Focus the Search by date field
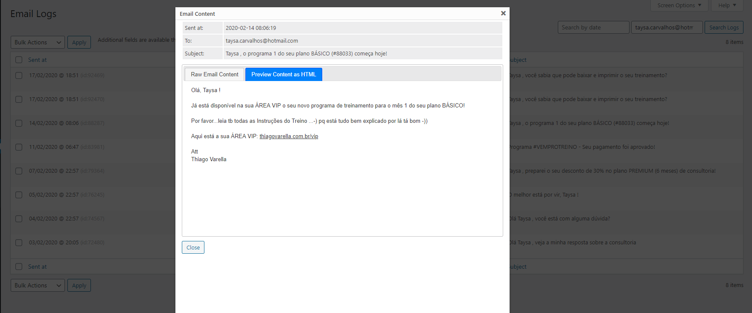Screen dimensions: 752x313 click(593, 27)
